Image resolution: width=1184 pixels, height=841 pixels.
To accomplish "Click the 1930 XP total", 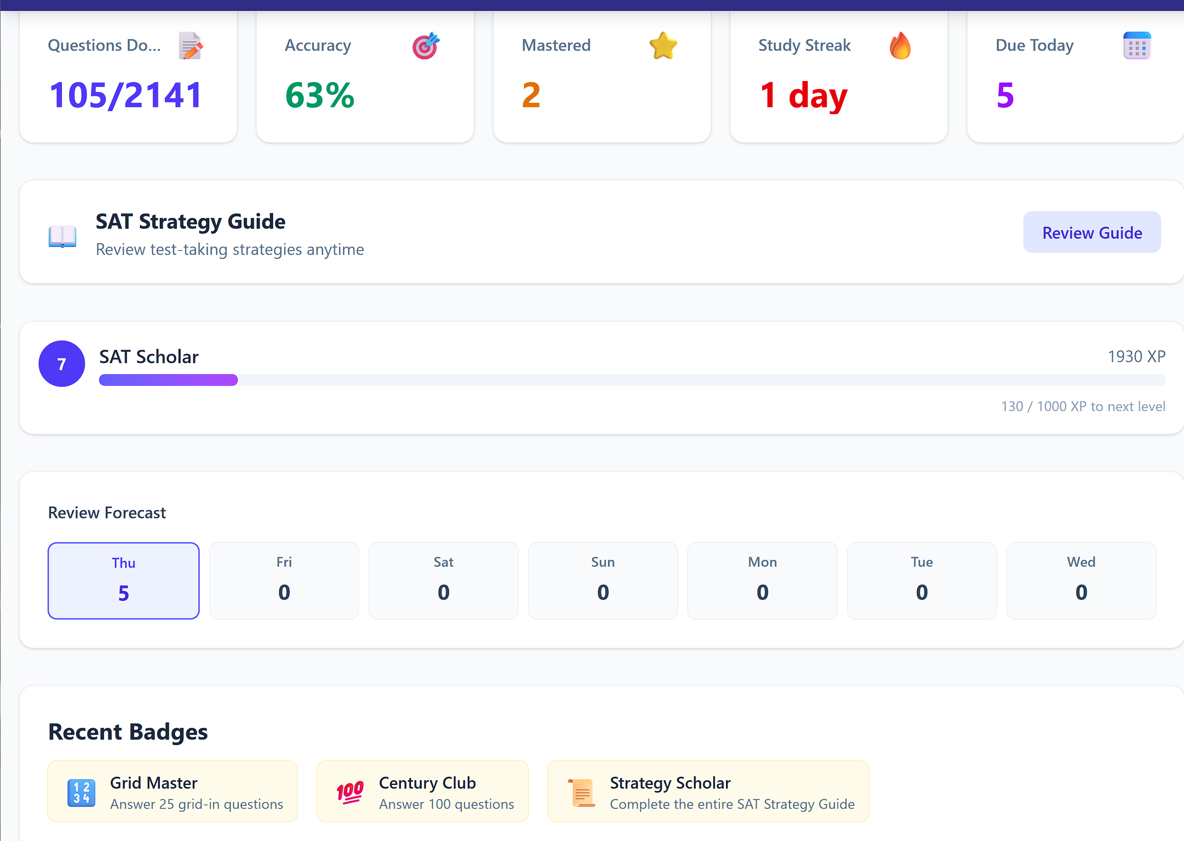I will pos(1137,356).
